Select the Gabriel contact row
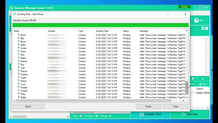 click(99, 61)
